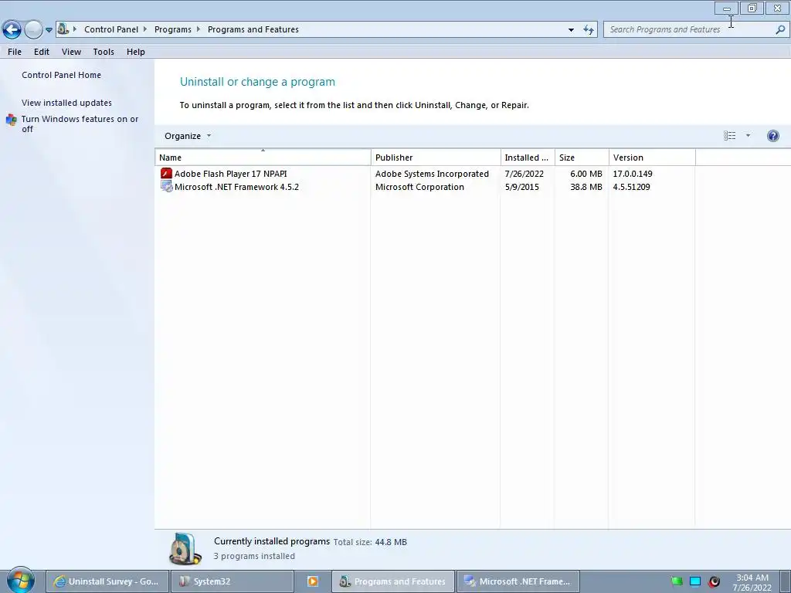Open View installed updates link

pos(66,103)
